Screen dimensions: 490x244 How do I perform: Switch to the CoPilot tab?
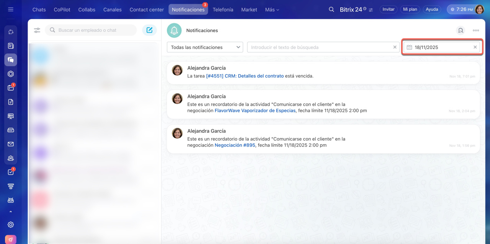coord(62,10)
